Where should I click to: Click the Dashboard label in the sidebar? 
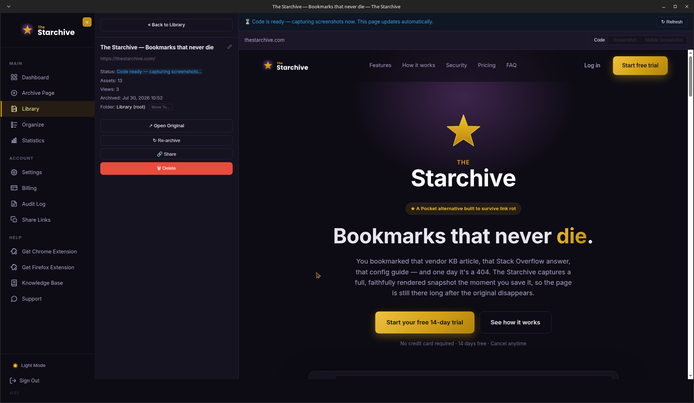click(x=35, y=77)
